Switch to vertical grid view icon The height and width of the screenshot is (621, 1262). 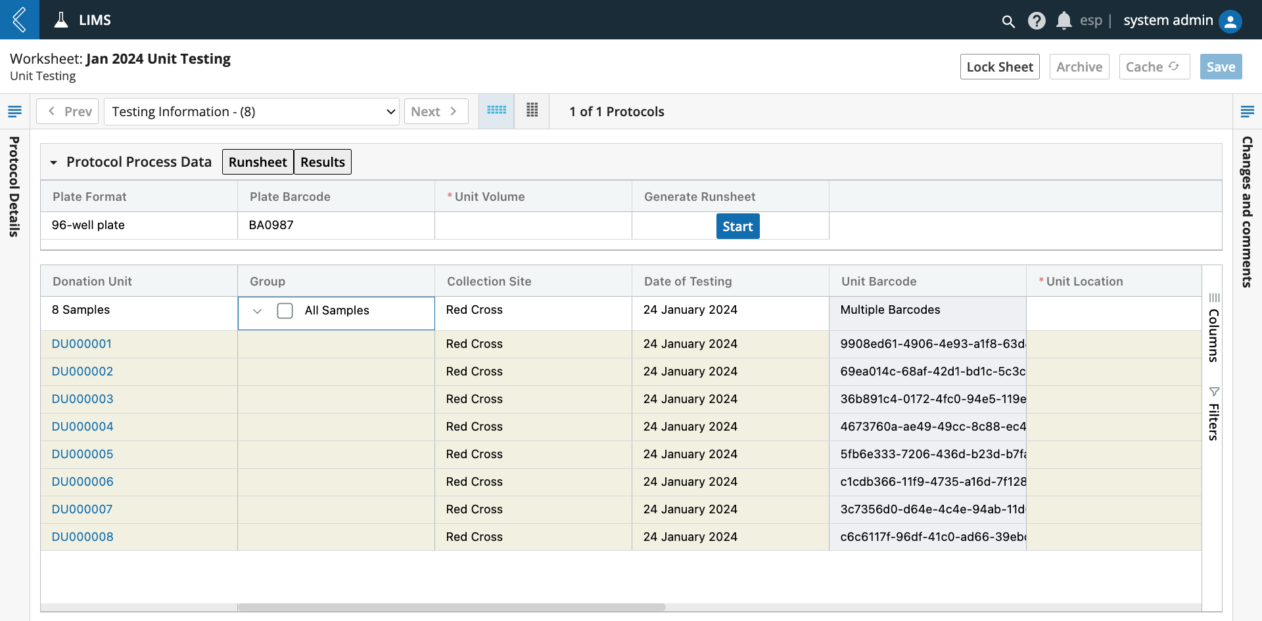click(x=532, y=111)
